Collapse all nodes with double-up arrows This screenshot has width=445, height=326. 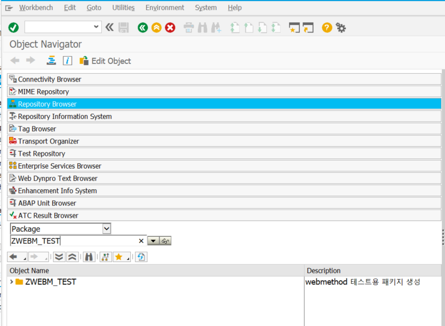point(73,257)
